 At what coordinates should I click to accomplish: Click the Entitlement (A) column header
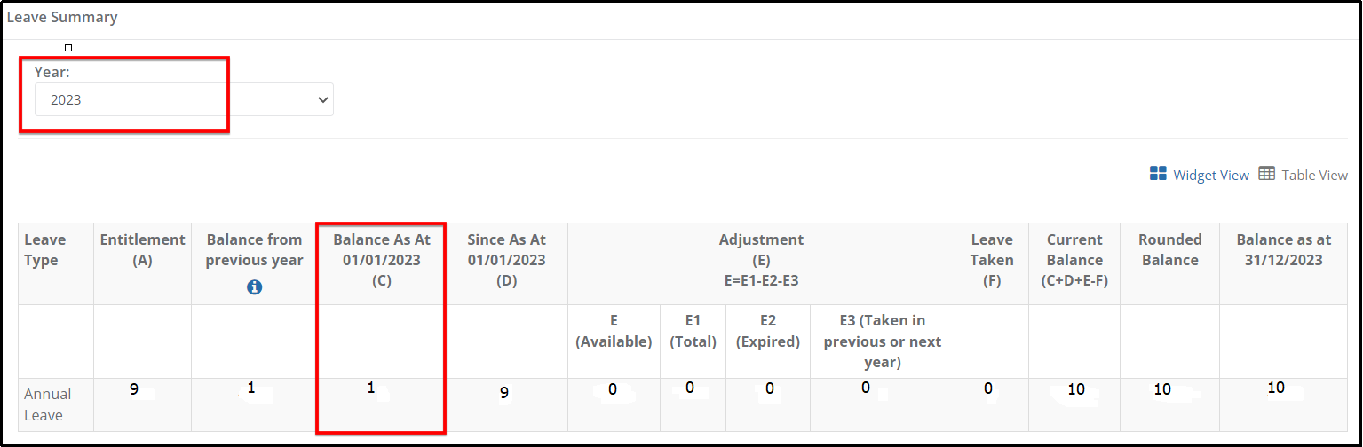click(x=142, y=249)
